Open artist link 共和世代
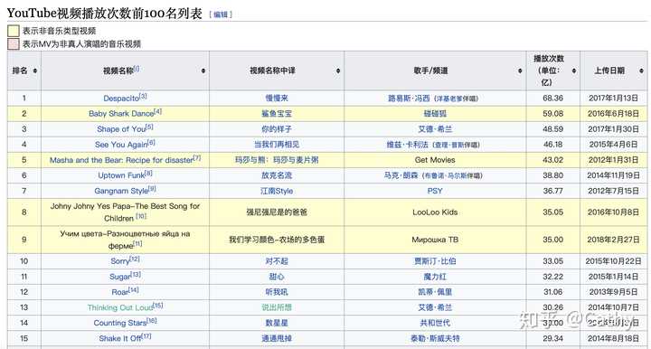Viewport: 651px width, 349px height. (x=435, y=323)
